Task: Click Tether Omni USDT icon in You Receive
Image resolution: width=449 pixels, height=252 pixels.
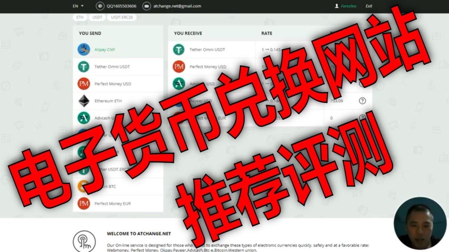Action: 179,49
